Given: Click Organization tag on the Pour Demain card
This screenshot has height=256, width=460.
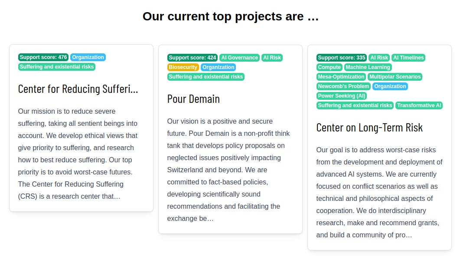Looking at the screenshot, I should tap(218, 67).
